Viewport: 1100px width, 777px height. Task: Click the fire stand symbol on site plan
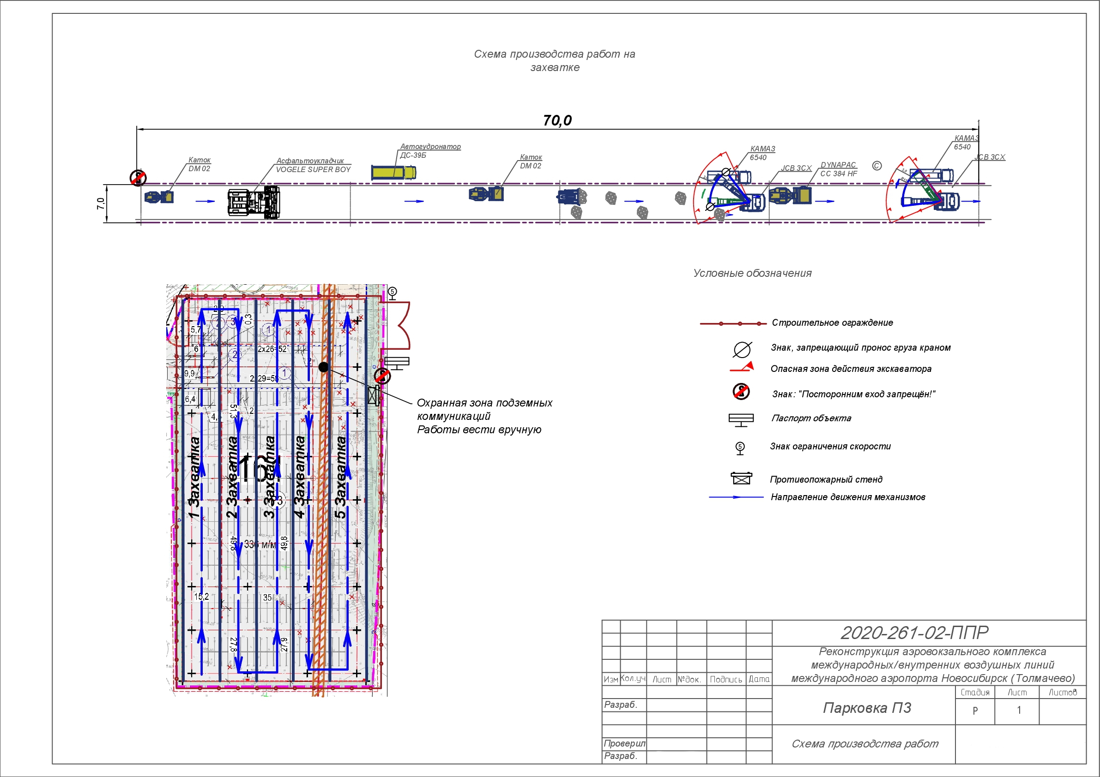pos(374,396)
